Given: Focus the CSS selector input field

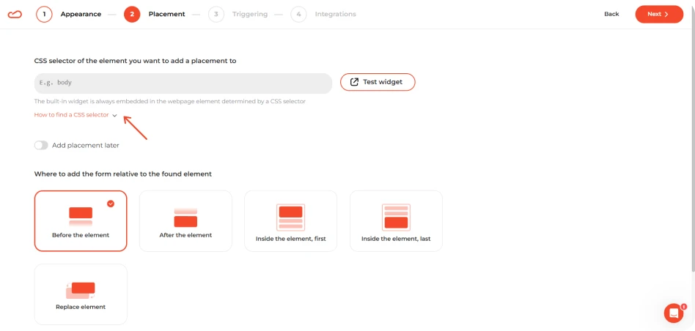Looking at the screenshot, I should click(x=183, y=83).
